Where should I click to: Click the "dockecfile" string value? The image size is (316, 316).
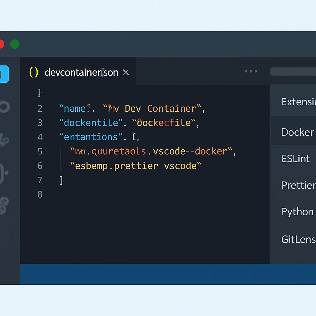tap(164, 123)
